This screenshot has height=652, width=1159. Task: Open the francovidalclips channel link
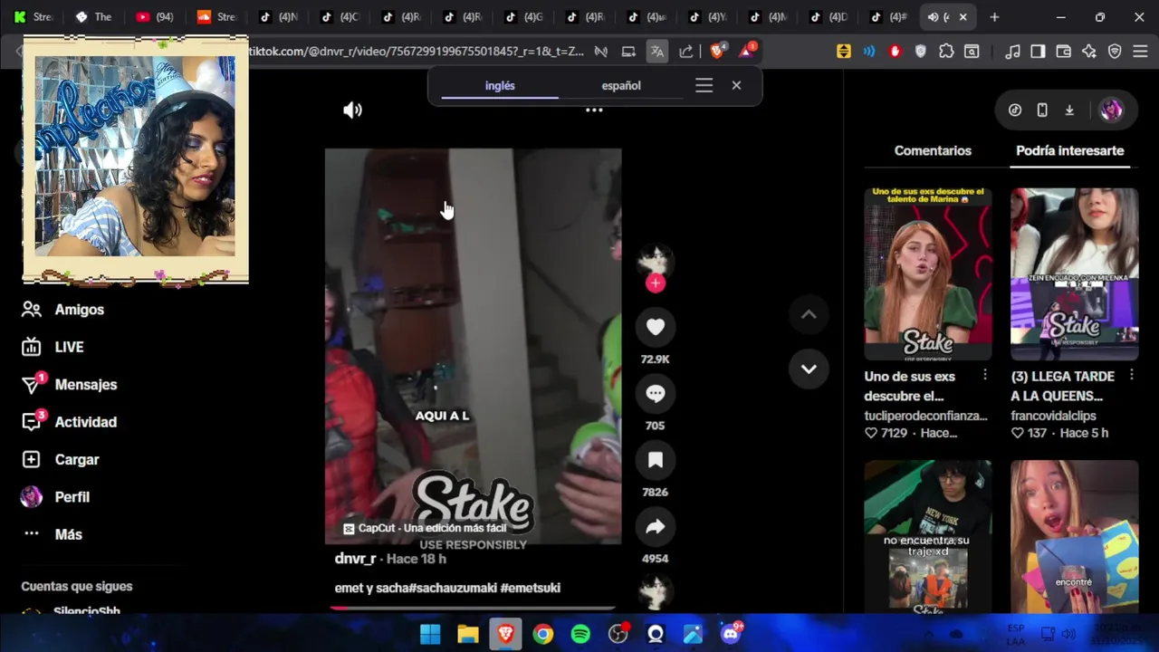[1053, 416]
